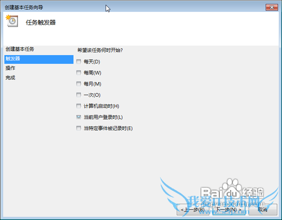The height and width of the screenshot is (220, 282).
Task: Click the 任务触发器 heading text
Action: (41, 23)
